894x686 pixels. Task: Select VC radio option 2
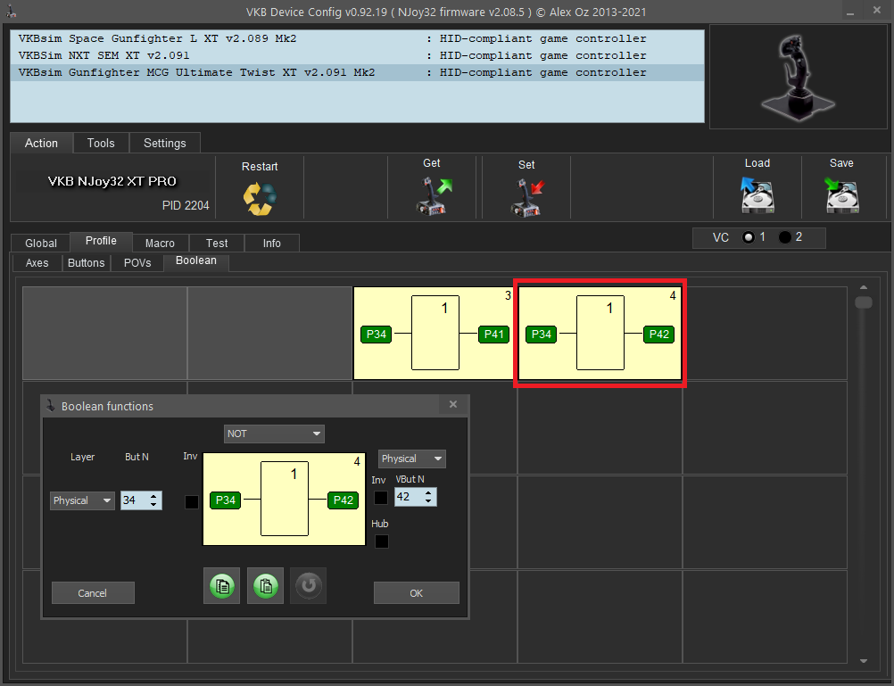click(x=785, y=237)
